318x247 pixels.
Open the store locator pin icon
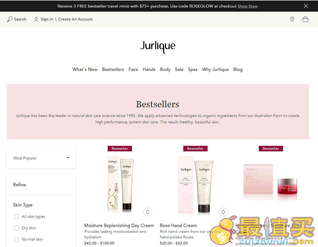[292, 19]
